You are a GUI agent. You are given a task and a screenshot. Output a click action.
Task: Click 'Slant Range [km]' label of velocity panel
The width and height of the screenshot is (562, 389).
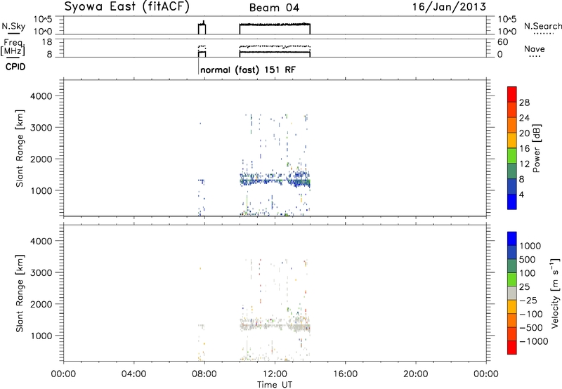click(x=20, y=294)
